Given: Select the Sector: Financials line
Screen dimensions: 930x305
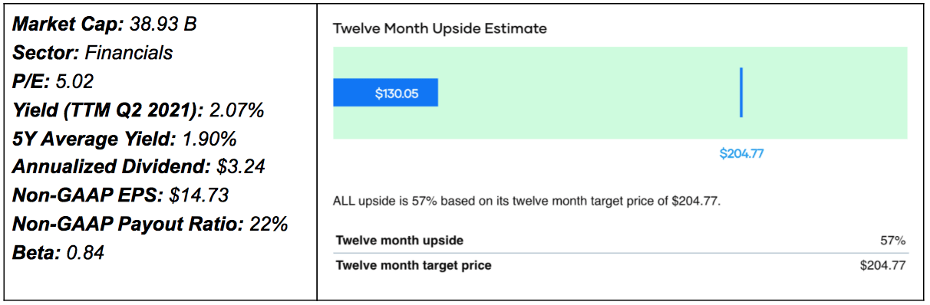Looking at the screenshot, I should pyautogui.click(x=92, y=53).
